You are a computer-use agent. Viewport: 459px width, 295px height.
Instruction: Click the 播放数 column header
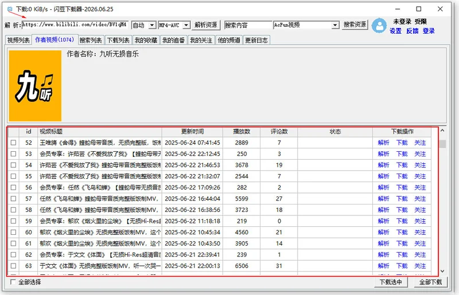click(x=242, y=132)
